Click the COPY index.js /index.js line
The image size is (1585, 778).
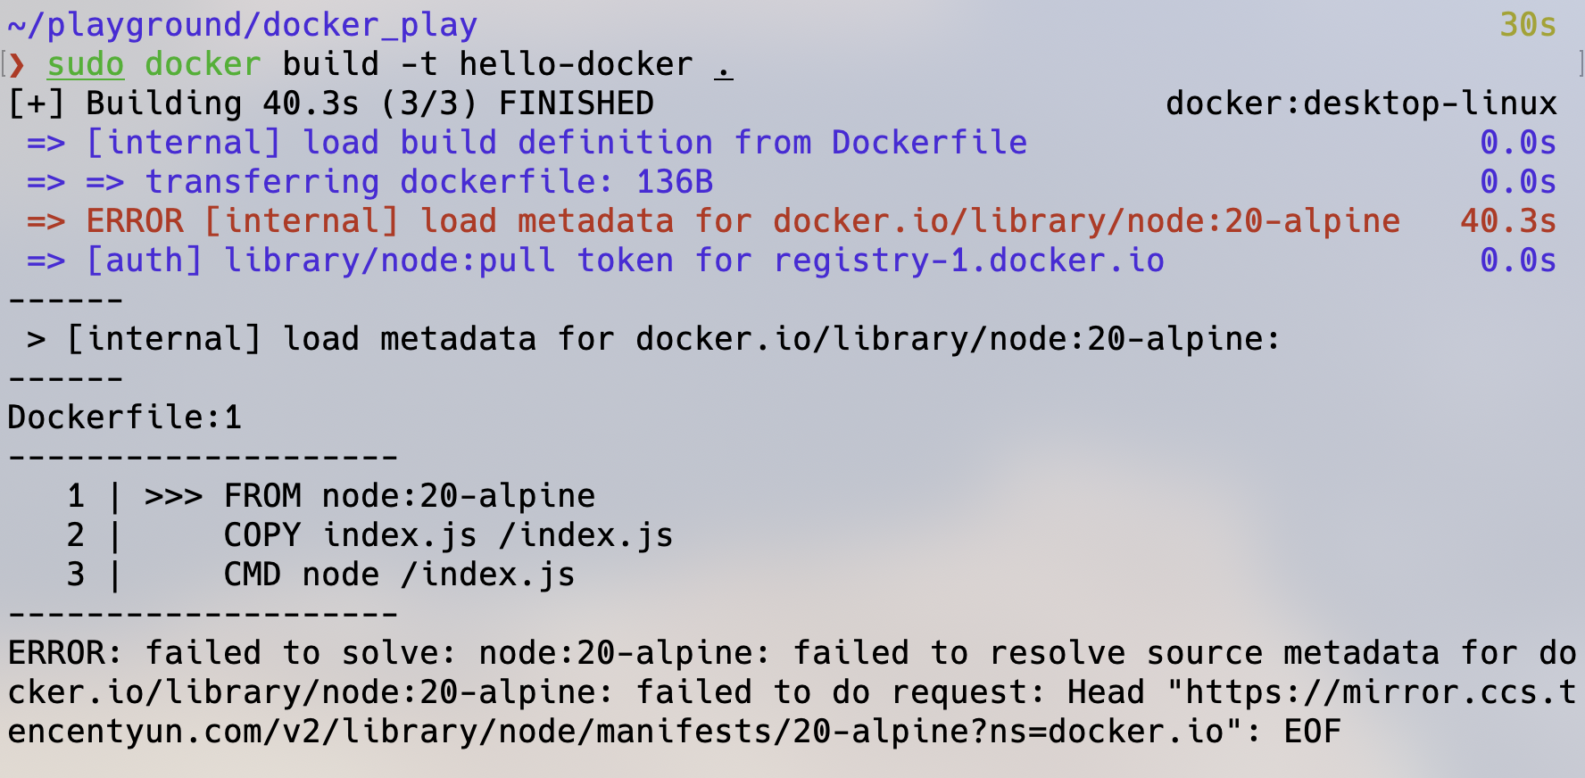[448, 535]
